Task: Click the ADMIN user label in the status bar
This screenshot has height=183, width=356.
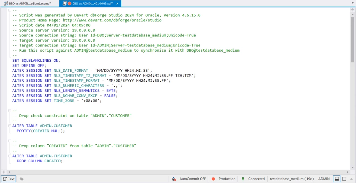Action: point(324,179)
